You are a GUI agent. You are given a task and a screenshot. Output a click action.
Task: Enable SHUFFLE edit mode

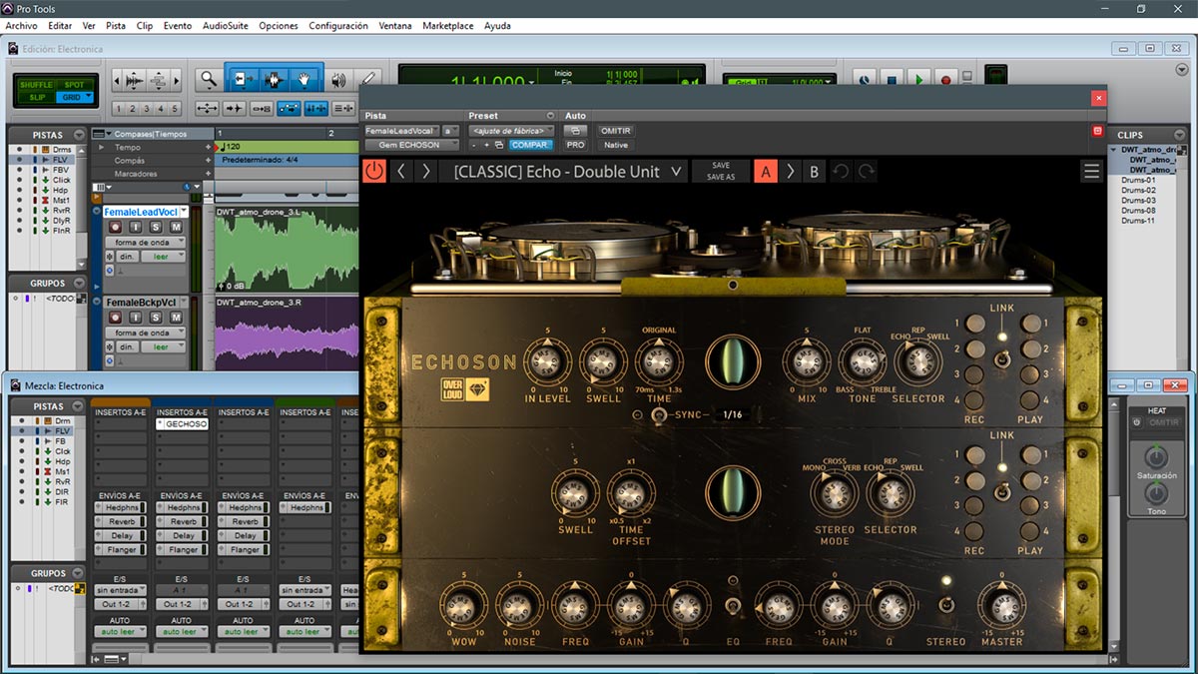(x=36, y=85)
